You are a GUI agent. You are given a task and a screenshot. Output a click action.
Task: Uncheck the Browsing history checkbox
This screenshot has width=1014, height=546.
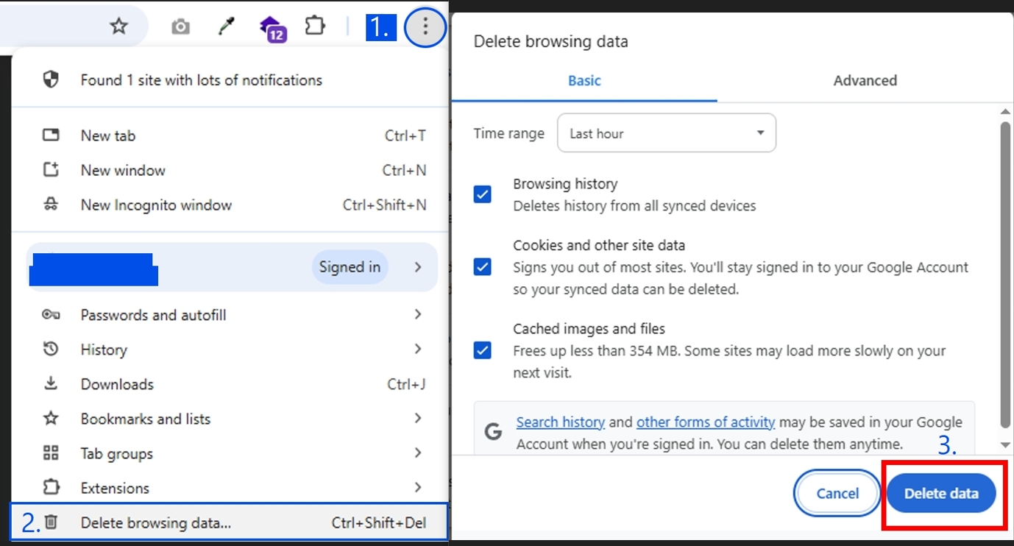[x=483, y=194]
